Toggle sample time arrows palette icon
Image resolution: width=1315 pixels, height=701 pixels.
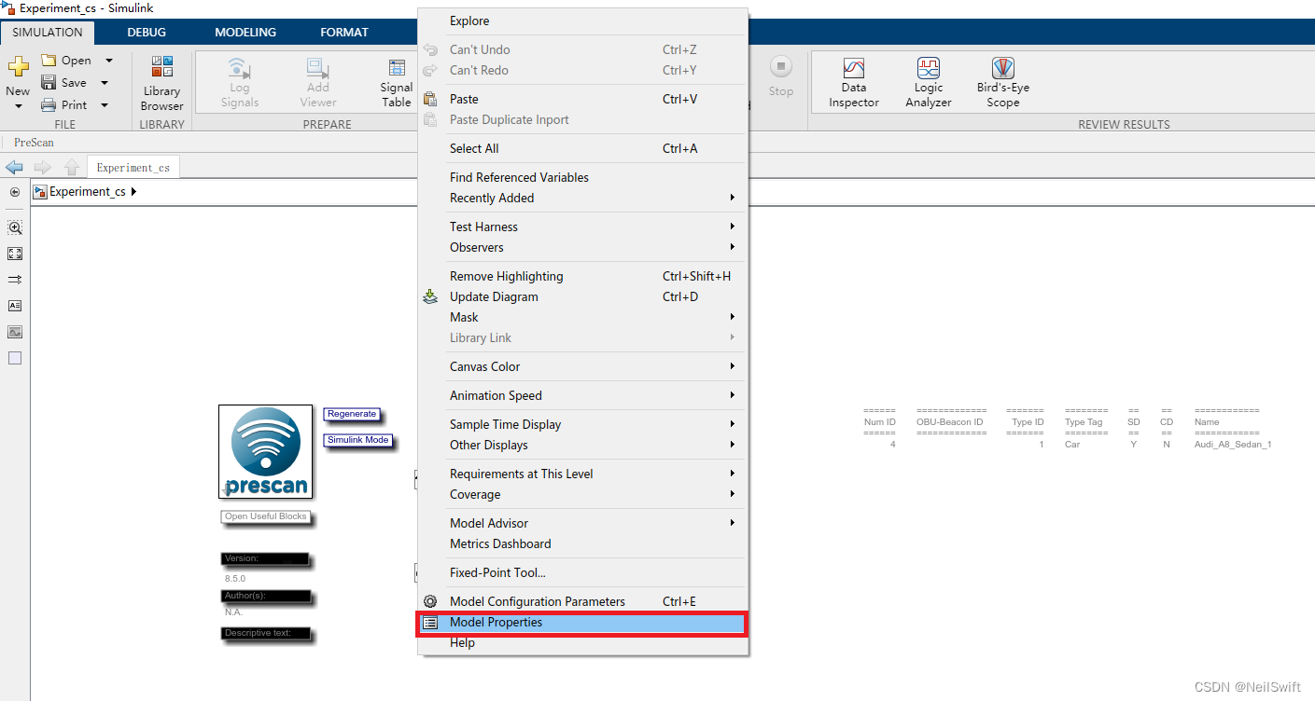point(15,280)
